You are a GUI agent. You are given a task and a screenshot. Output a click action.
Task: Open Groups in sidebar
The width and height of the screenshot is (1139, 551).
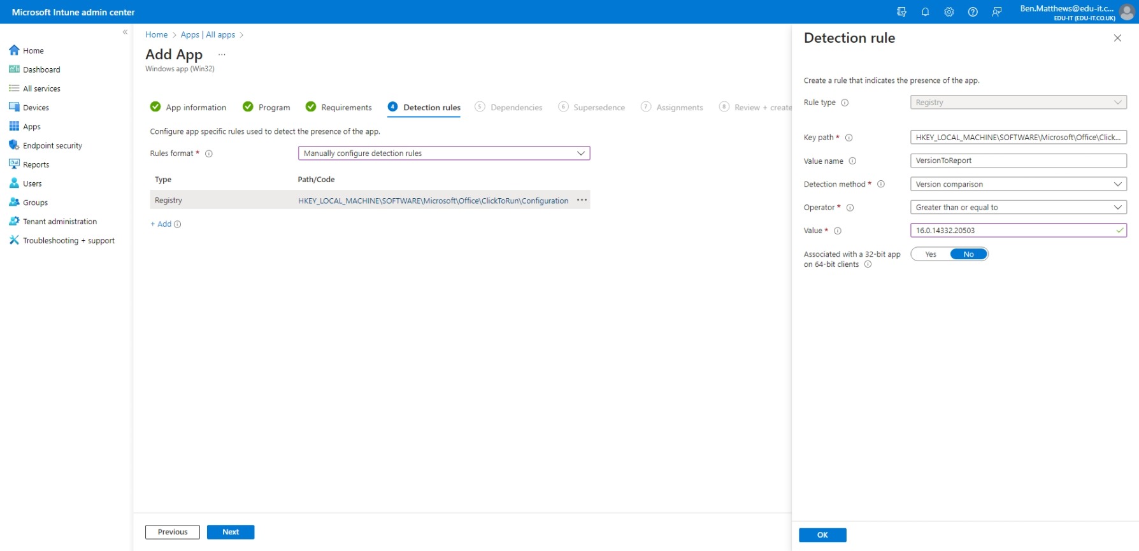[x=35, y=203]
